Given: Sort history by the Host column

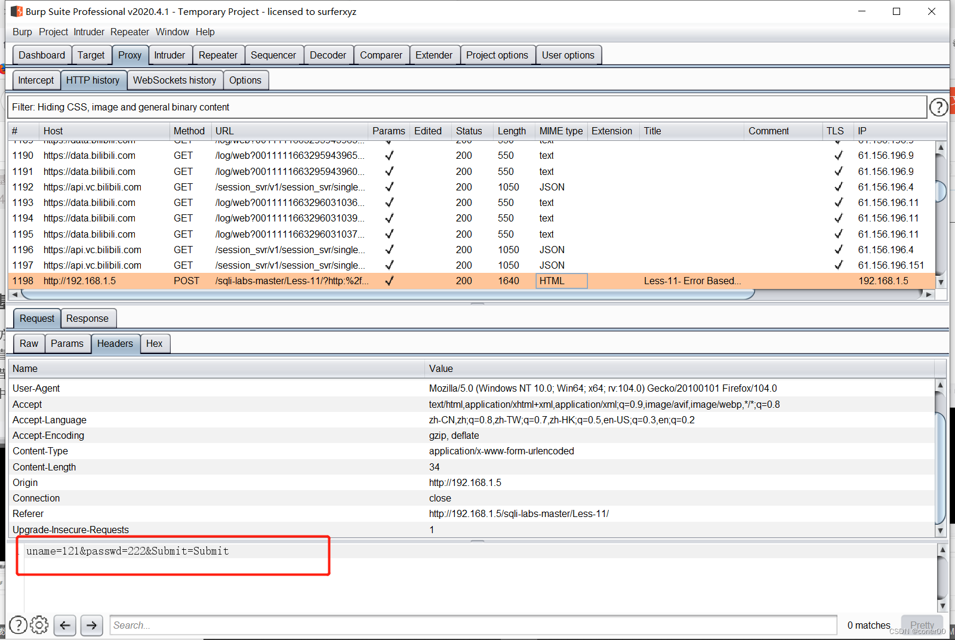Looking at the screenshot, I should [x=104, y=131].
